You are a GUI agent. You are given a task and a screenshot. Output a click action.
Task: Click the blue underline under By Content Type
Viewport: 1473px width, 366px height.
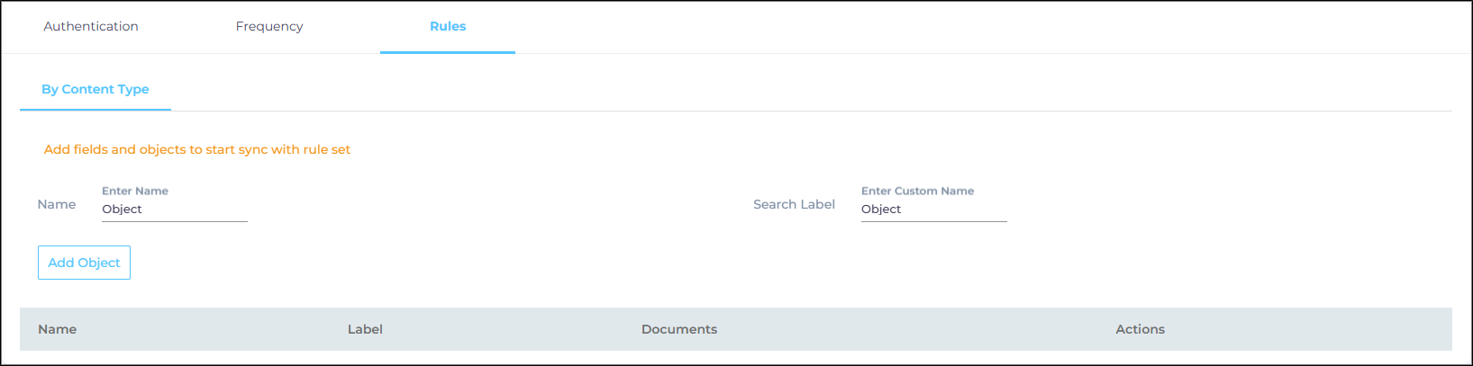click(95, 110)
